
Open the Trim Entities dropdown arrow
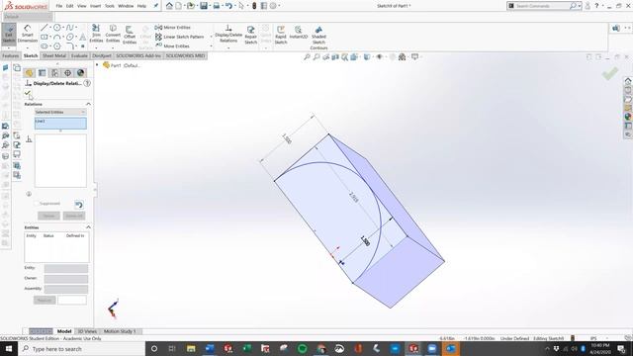point(96,48)
